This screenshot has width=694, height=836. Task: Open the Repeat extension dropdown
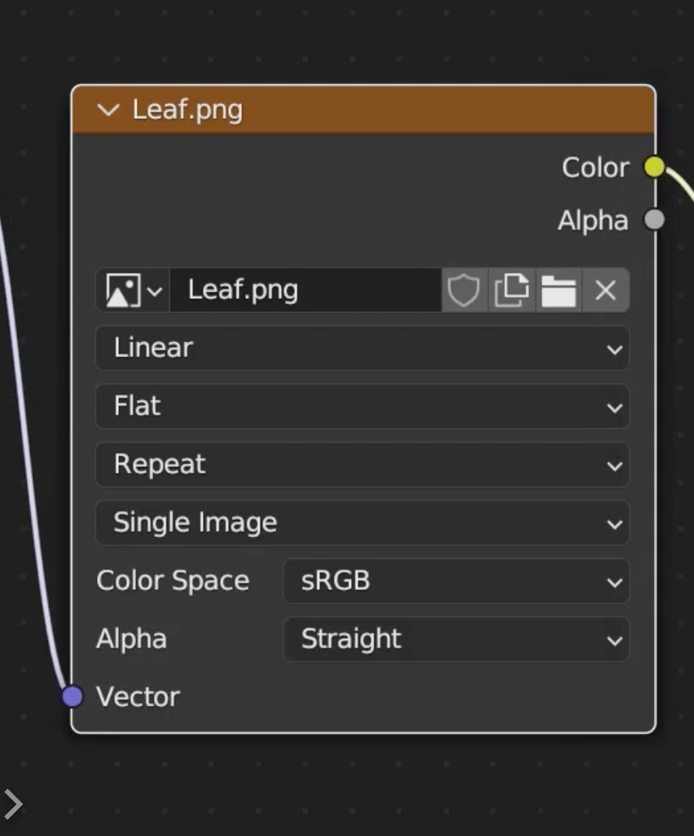(x=362, y=464)
